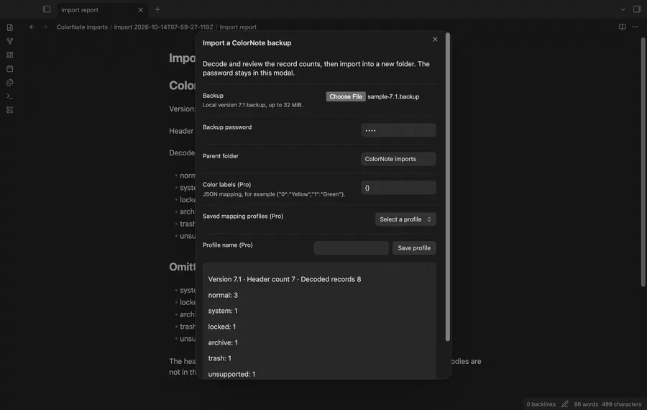Open the command palette ribbon icon
647x410 pixels.
point(10,96)
